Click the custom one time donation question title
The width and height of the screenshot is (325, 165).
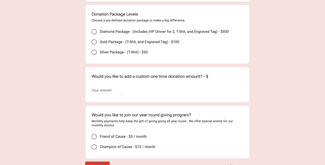(x=150, y=76)
